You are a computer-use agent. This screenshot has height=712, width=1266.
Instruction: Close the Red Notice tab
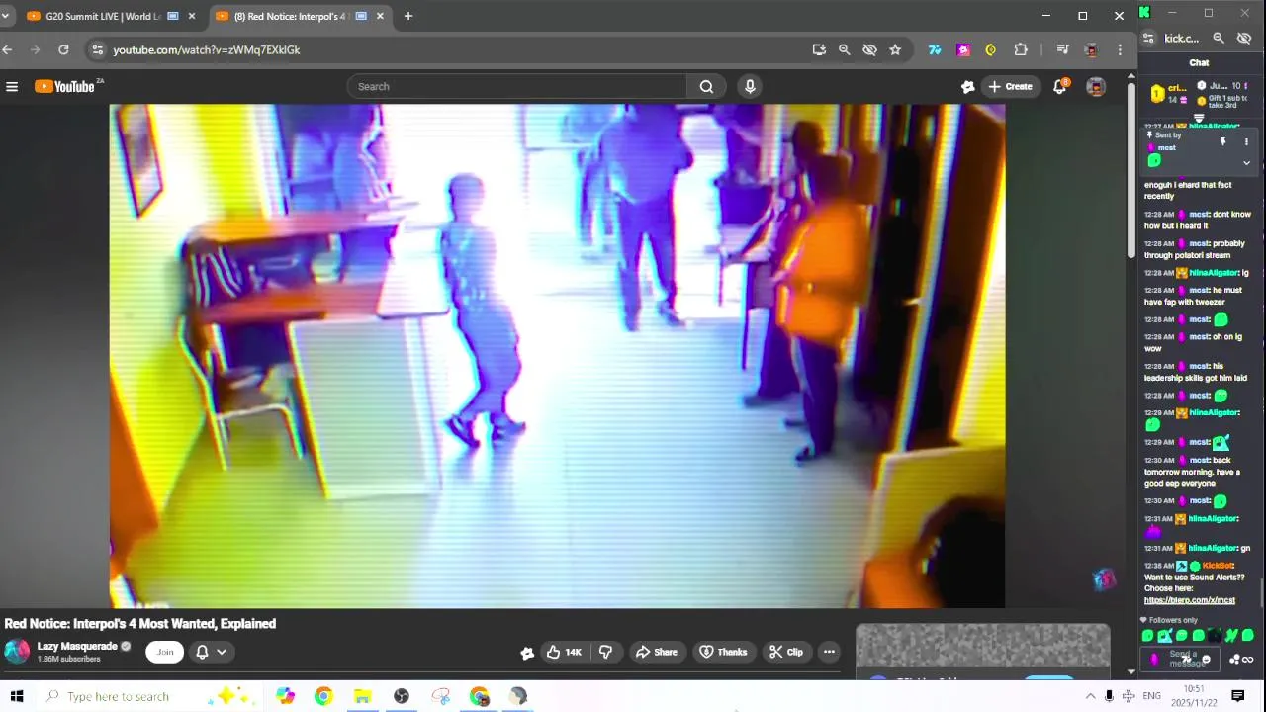(380, 17)
